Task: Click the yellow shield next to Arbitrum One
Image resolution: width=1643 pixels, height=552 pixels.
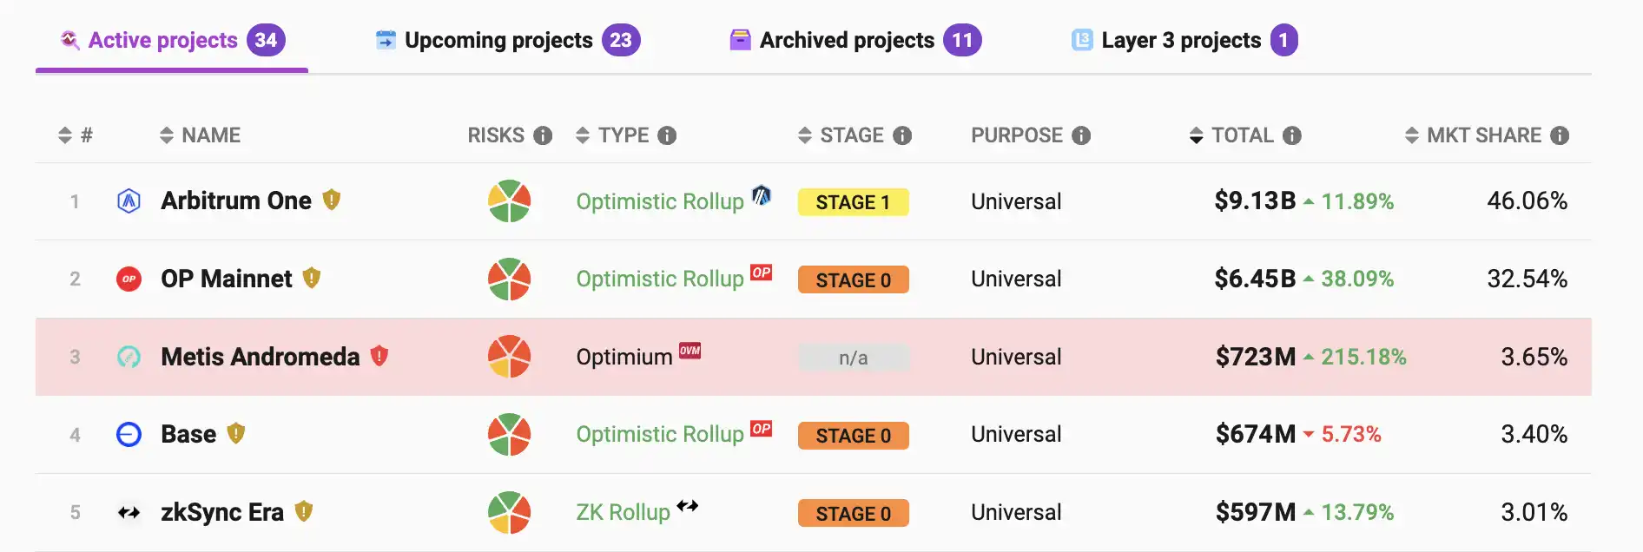Action: coord(331,200)
